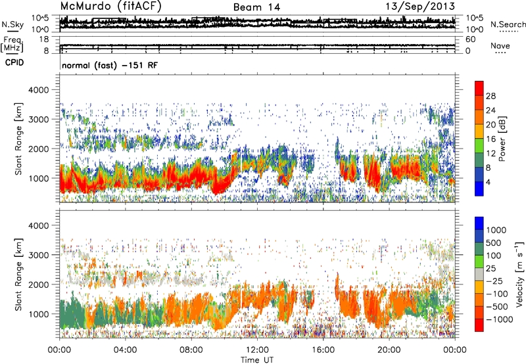Screen dimensions: 526x364
Task: Click the '04:00' time axis tick label
Action: pos(125,350)
